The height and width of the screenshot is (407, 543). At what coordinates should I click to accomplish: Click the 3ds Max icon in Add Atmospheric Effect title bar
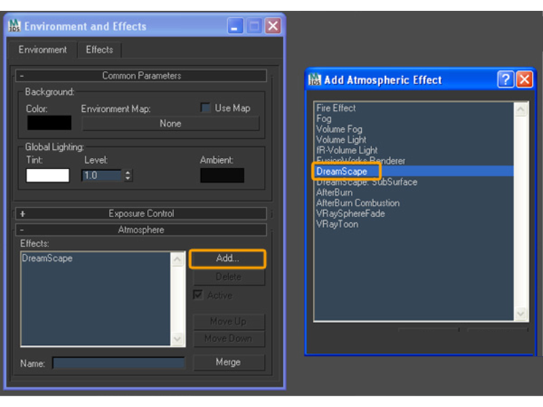pyautogui.click(x=315, y=79)
